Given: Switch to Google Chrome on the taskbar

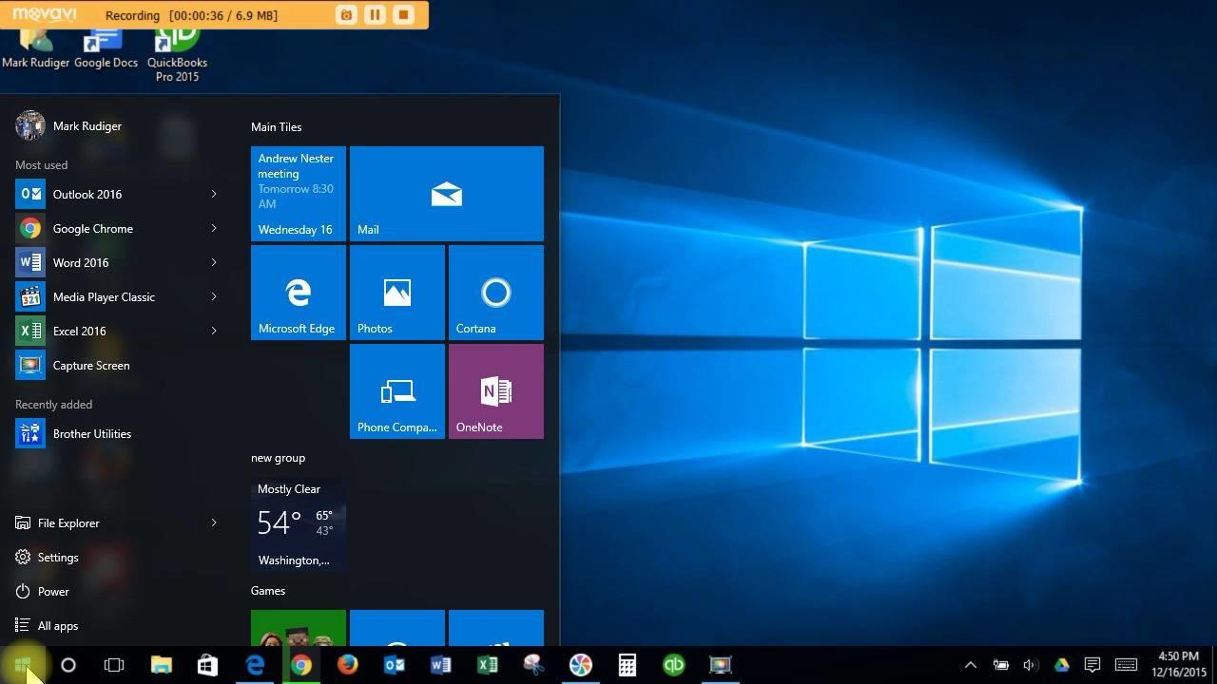Looking at the screenshot, I should coord(300,665).
